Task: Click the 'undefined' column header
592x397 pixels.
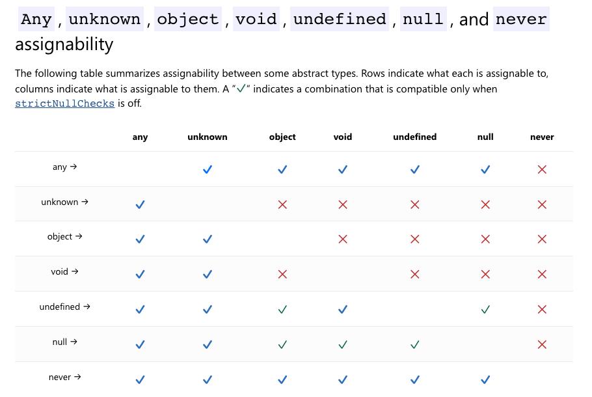Action: 414,137
